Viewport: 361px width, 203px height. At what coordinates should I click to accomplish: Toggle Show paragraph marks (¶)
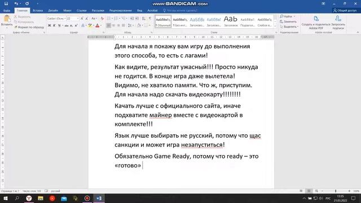[150, 19]
